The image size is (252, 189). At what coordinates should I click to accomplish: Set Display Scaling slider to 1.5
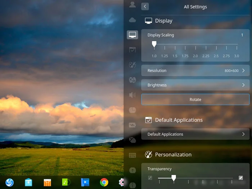[x=175, y=45]
